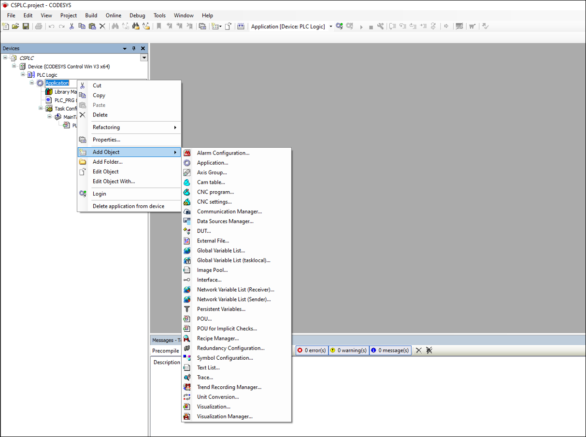The height and width of the screenshot is (437, 586).
Task: Add a Trace object
Action: (204, 377)
